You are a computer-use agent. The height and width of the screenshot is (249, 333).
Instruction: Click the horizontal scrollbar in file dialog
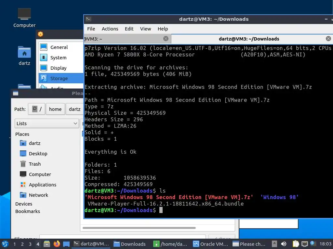(139, 228)
